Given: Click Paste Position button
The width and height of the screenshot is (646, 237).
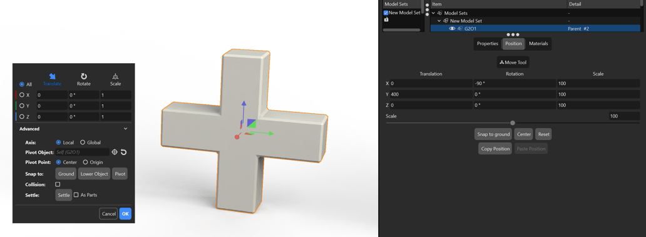Looking at the screenshot, I should click(x=531, y=149).
